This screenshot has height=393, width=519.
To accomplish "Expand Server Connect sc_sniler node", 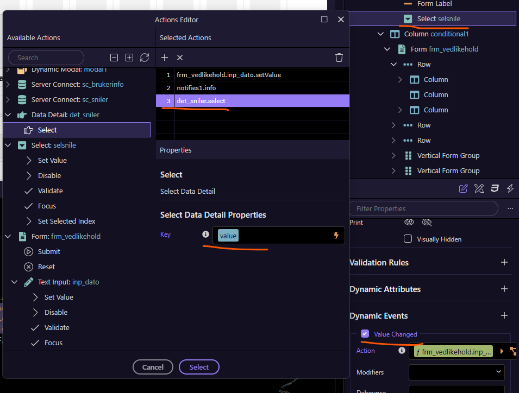I will tap(8, 99).
